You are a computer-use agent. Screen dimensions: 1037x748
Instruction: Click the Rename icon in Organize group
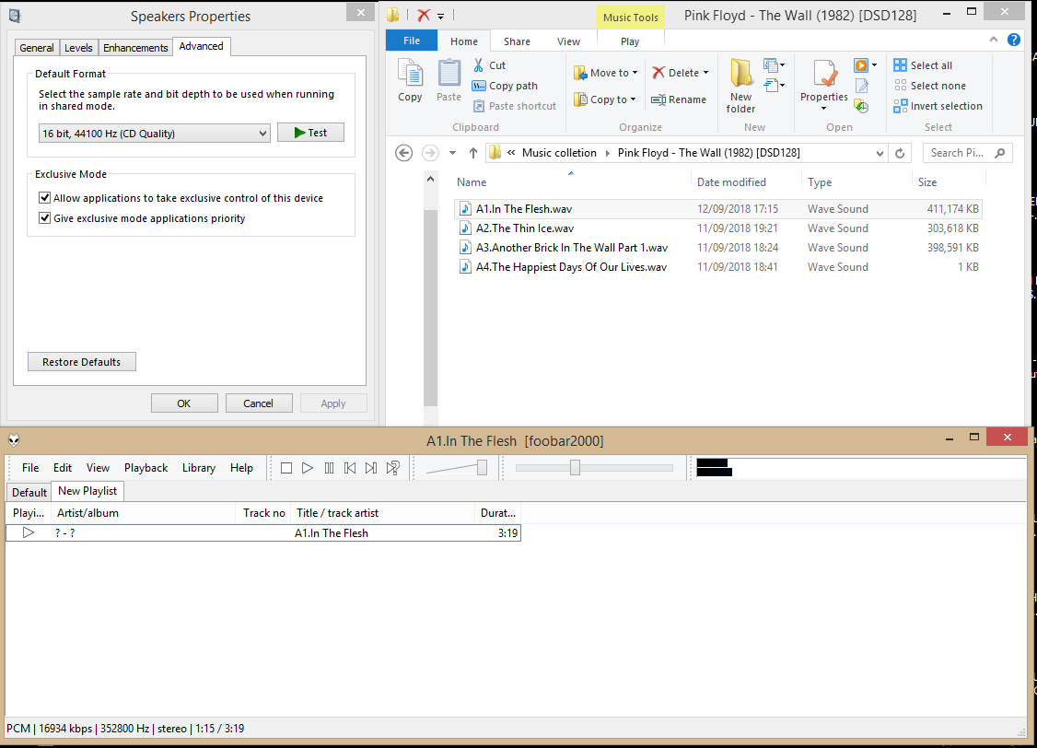point(679,99)
